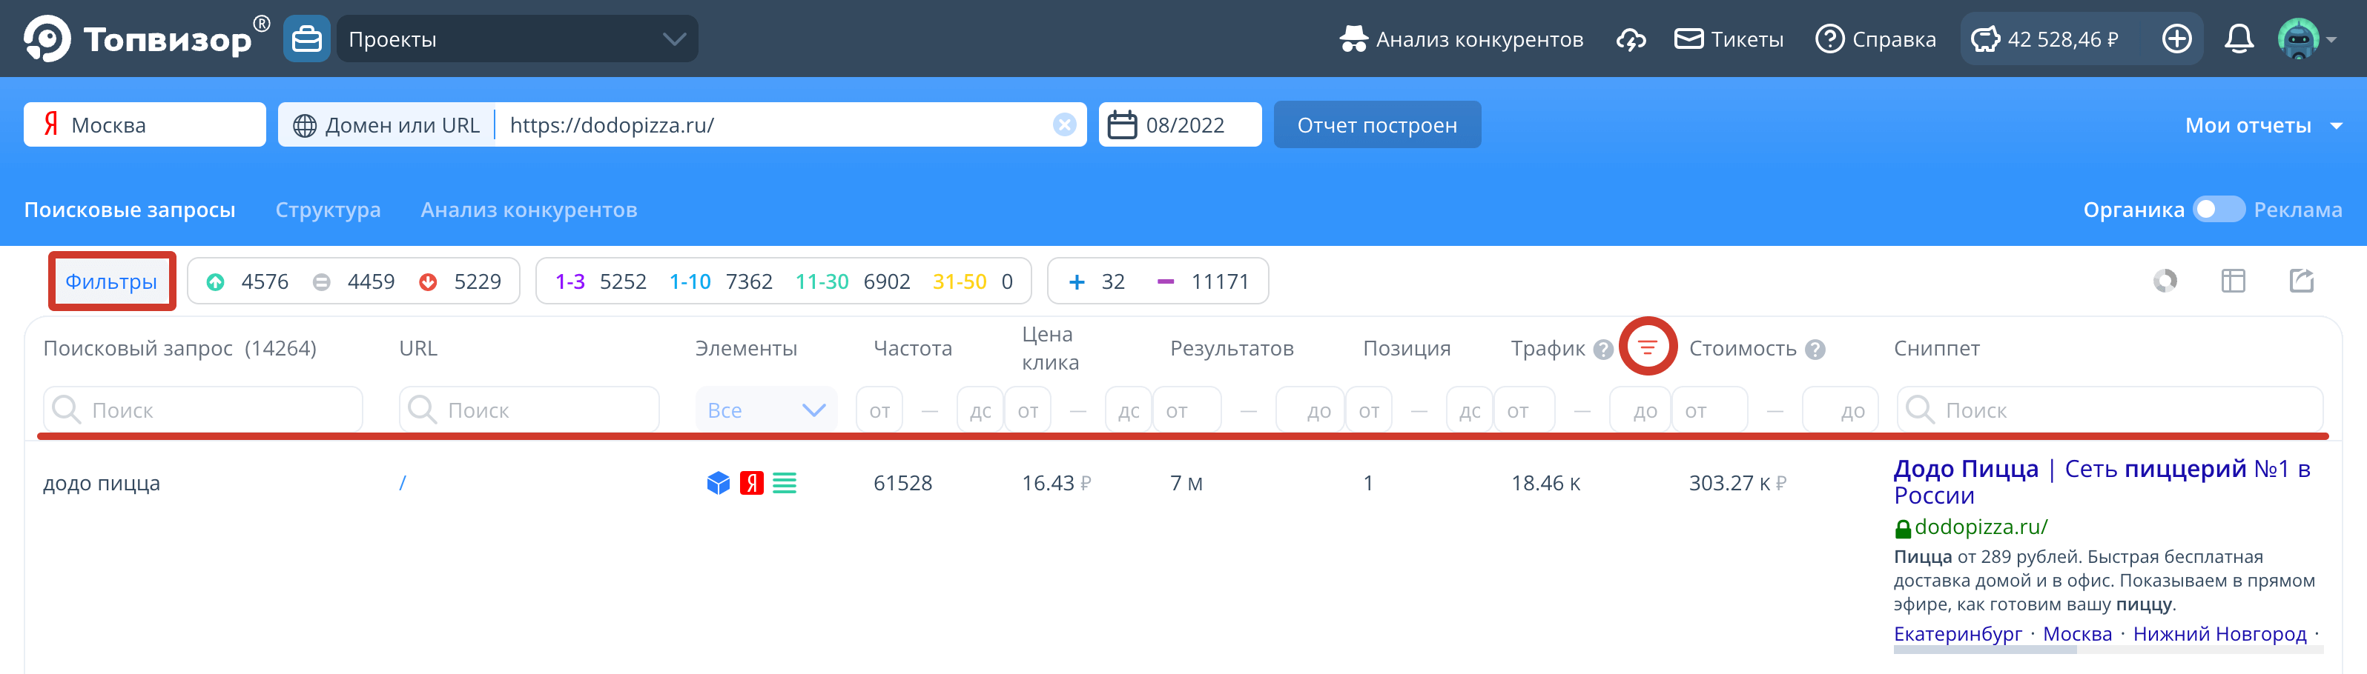This screenshot has width=2367, height=674.
Task: Refresh the report with the reload icon
Action: [2165, 281]
